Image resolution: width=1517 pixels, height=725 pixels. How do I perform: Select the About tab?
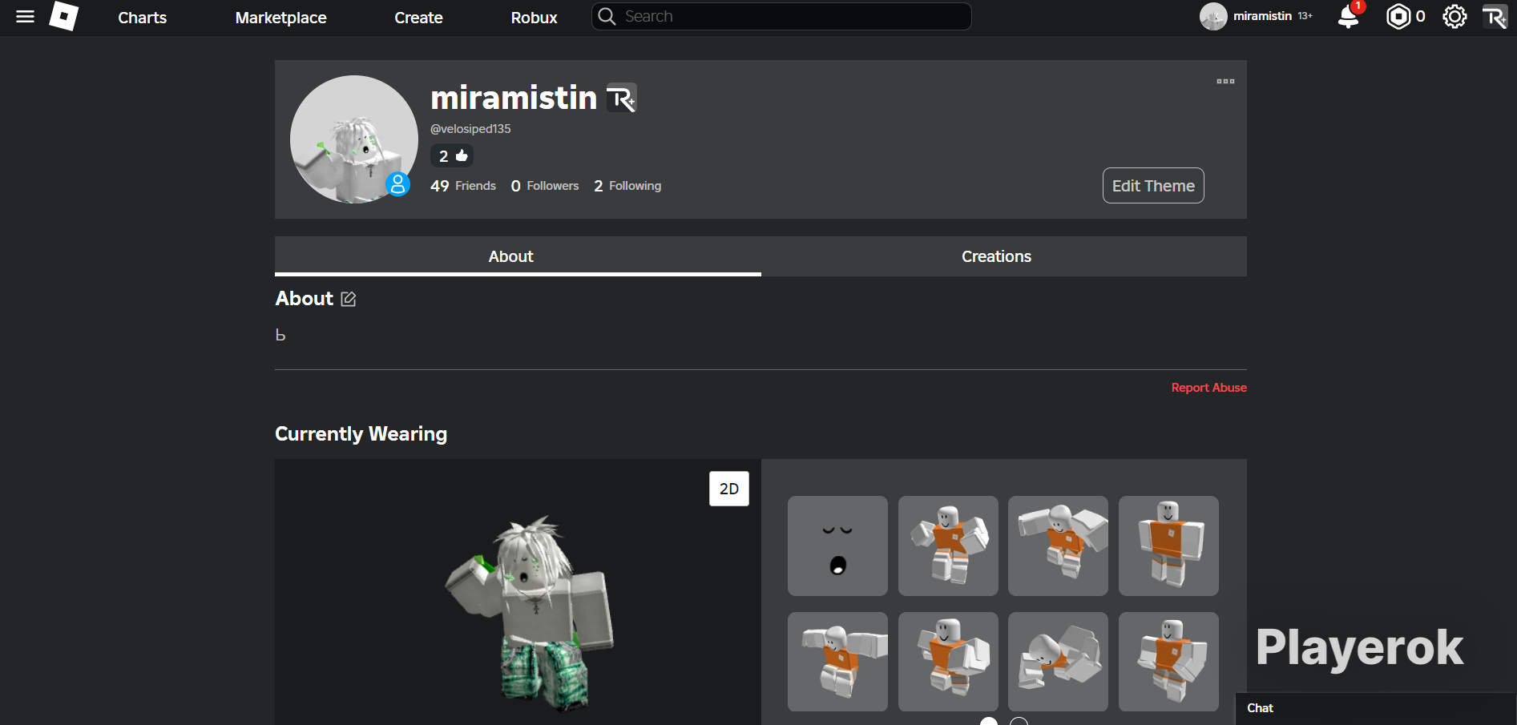click(x=518, y=256)
